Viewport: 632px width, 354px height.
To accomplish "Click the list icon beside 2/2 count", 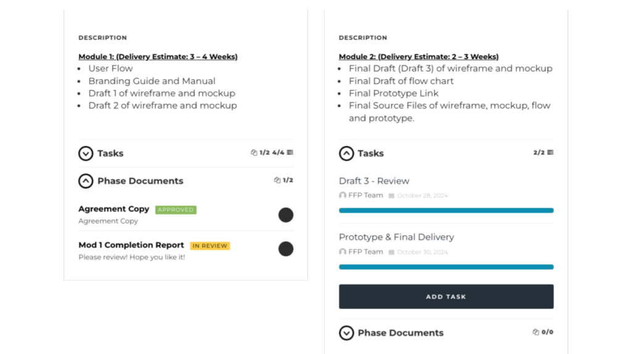I will [x=550, y=152].
